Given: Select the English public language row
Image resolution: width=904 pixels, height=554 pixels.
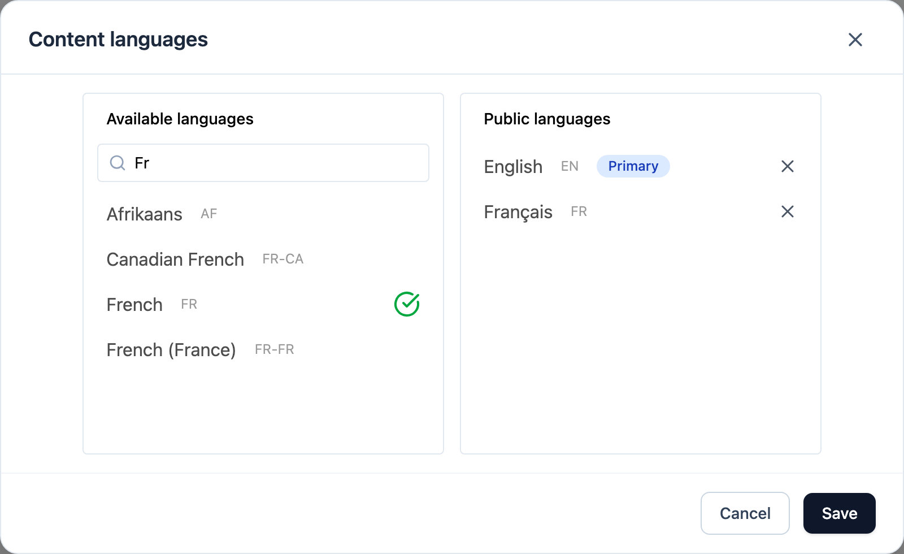Looking at the screenshot, I should (641, 166).
